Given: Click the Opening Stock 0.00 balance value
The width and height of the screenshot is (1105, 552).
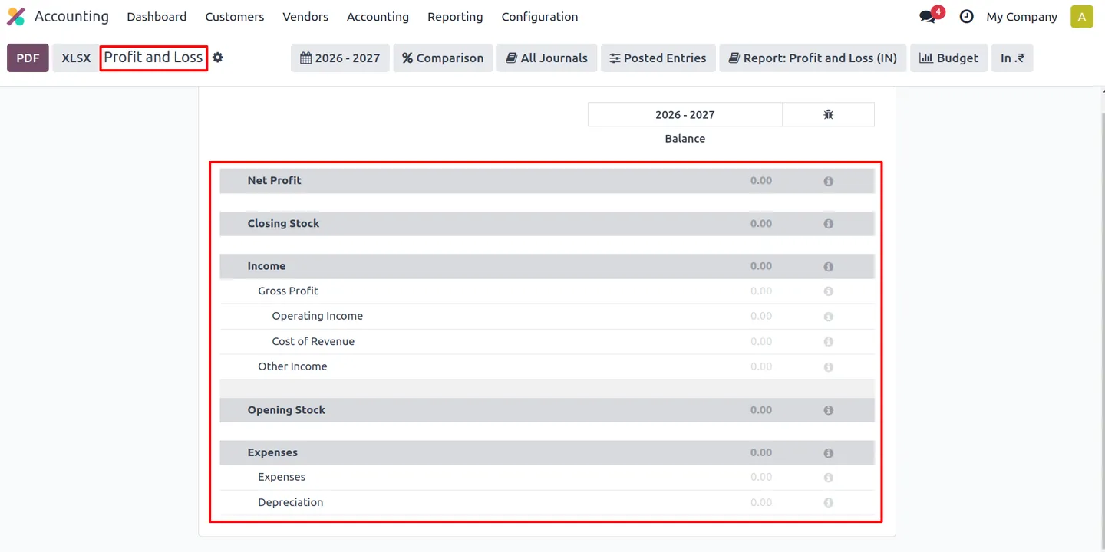Looking at the screenshot, I should [x=761, y=409].
